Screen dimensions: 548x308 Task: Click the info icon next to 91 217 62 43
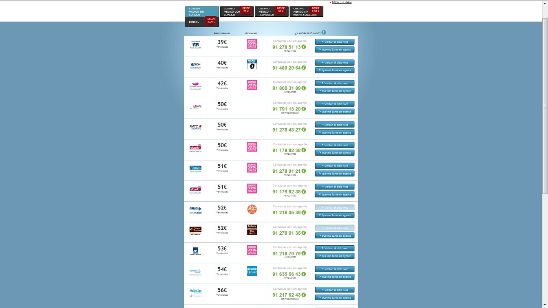pos(304,295)
